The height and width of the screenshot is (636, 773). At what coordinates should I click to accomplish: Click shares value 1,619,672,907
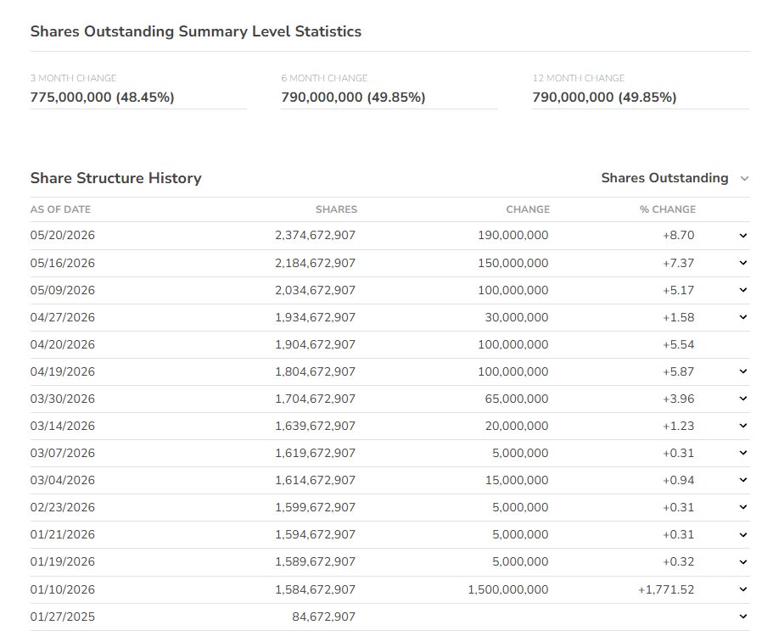point(315,452)
